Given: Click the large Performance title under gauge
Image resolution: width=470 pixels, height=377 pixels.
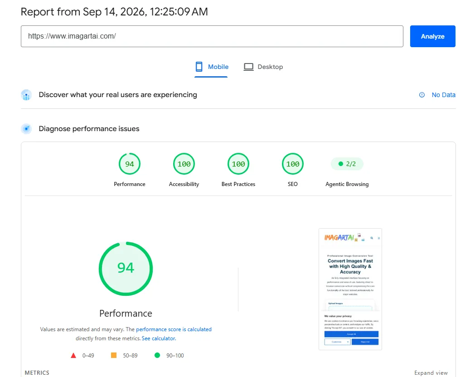Looking at the screenshot, I should pyautogui.click(x=126, y=313).
